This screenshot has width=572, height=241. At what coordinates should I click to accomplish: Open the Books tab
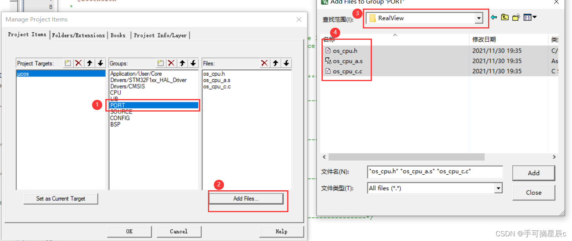tap(118, 35)
